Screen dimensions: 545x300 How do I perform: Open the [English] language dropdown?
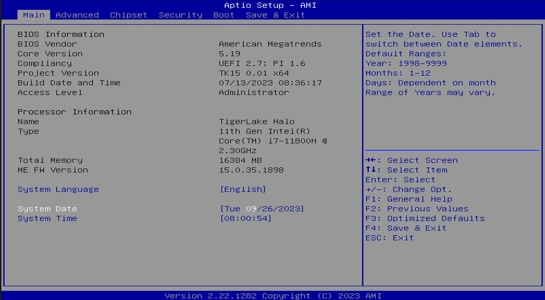[243, 189]
